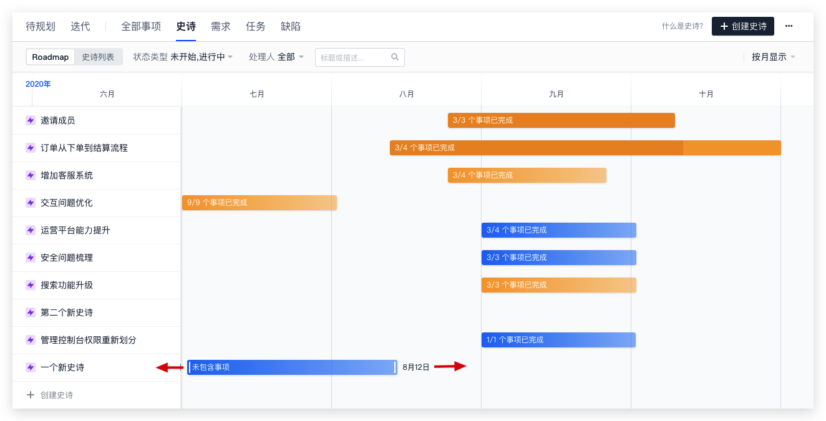Click the epic icon beside 运营平台能力提升
Viewport: 826px width, 421px height.
pos(30,230)
